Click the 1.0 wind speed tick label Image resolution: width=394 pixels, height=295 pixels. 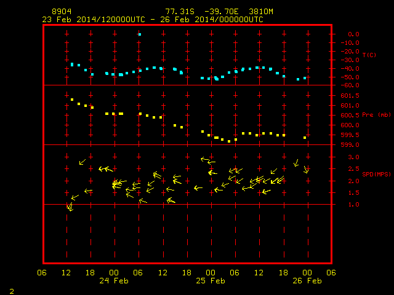point(353,205)
